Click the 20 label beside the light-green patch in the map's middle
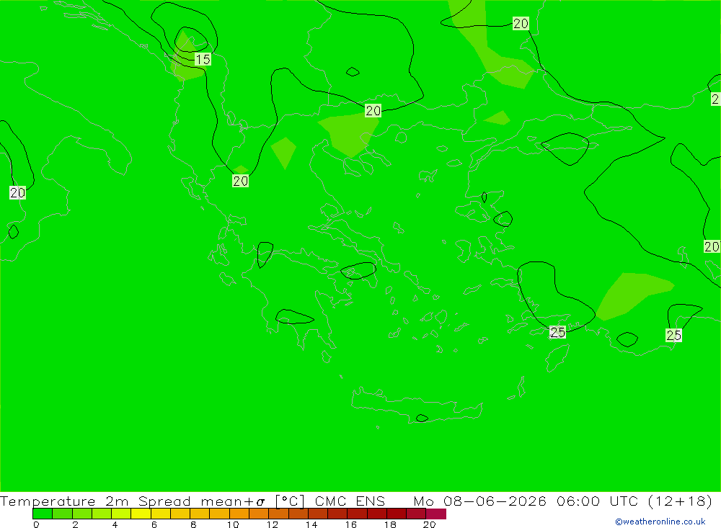Screen dimensions: 721x528 [x=373, y=110]
